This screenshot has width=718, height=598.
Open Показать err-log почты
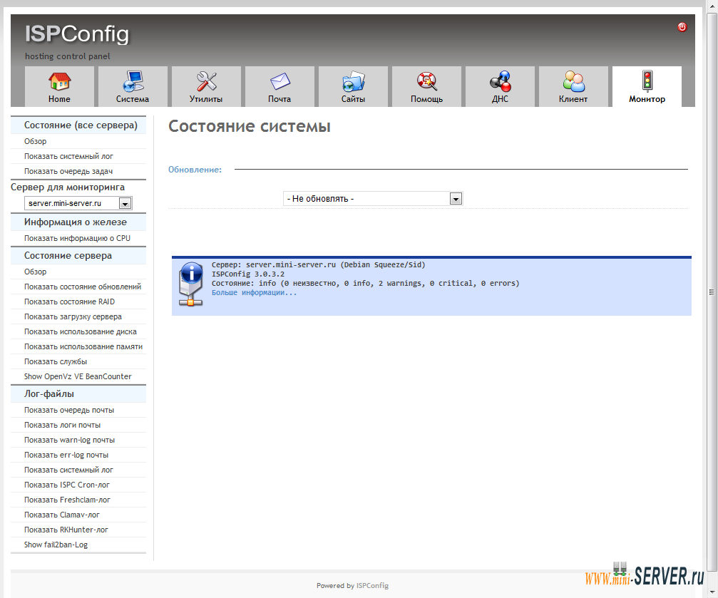pos(66,455)
